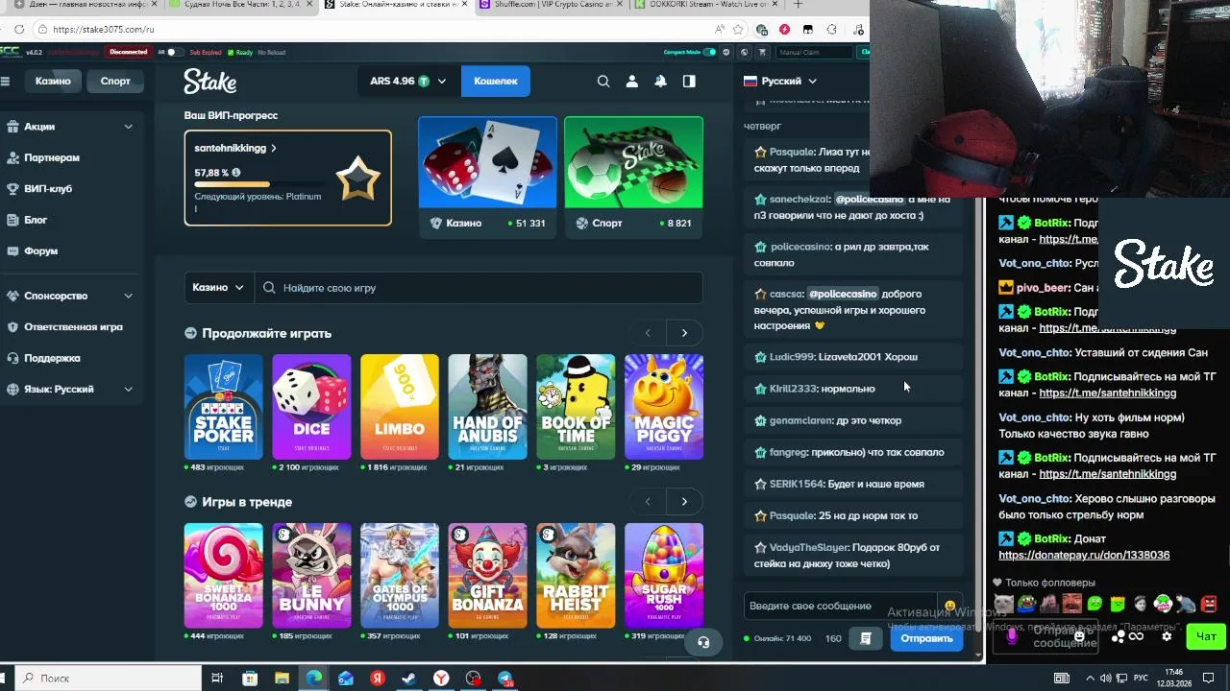Screen dimensions: 1230x691
Task: Open the Dice game thumbnail
Action: tap(311, 407)
